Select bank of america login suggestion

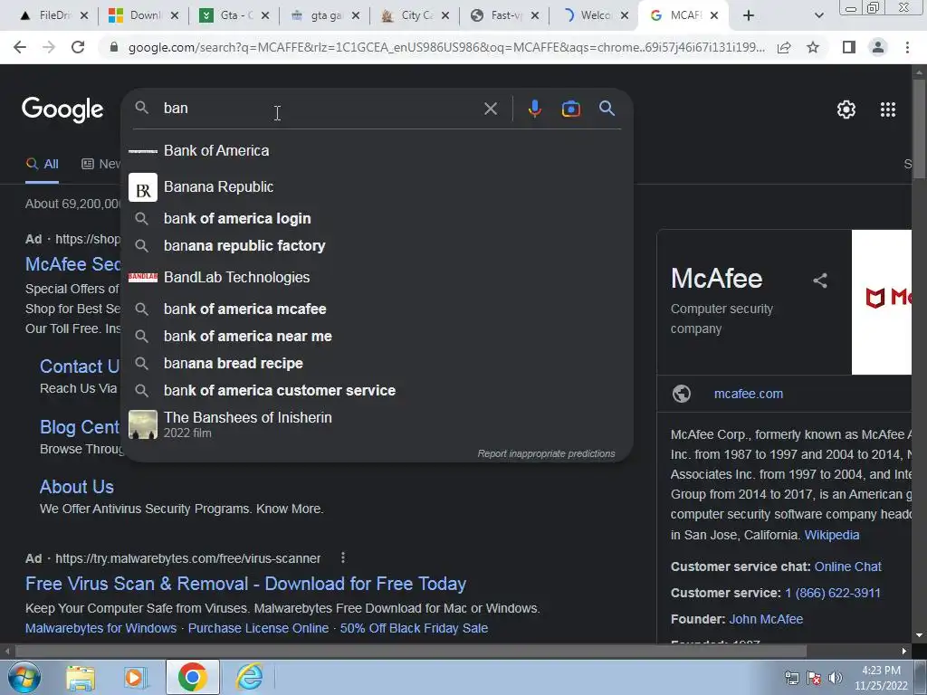(x=377, y=219)
